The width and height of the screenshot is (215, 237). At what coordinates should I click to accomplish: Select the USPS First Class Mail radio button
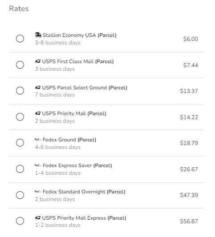[x=20, y=65]
